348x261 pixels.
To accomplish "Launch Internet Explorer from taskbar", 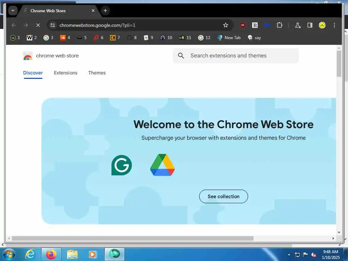I will pyautogui.click(x=30, y=254).
